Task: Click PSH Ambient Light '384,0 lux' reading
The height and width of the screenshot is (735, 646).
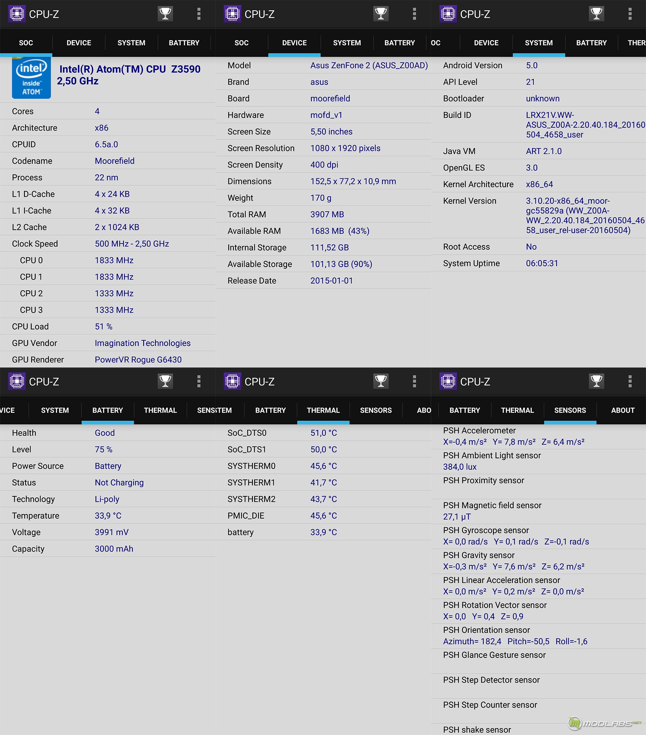Action: pos(460,467)
